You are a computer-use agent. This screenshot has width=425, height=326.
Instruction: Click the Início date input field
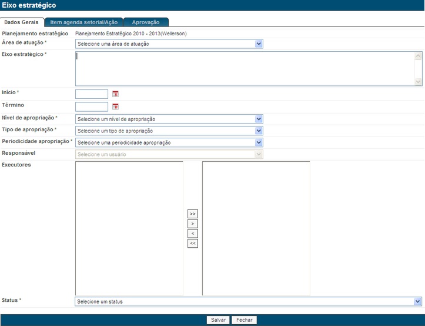(92, 94)
